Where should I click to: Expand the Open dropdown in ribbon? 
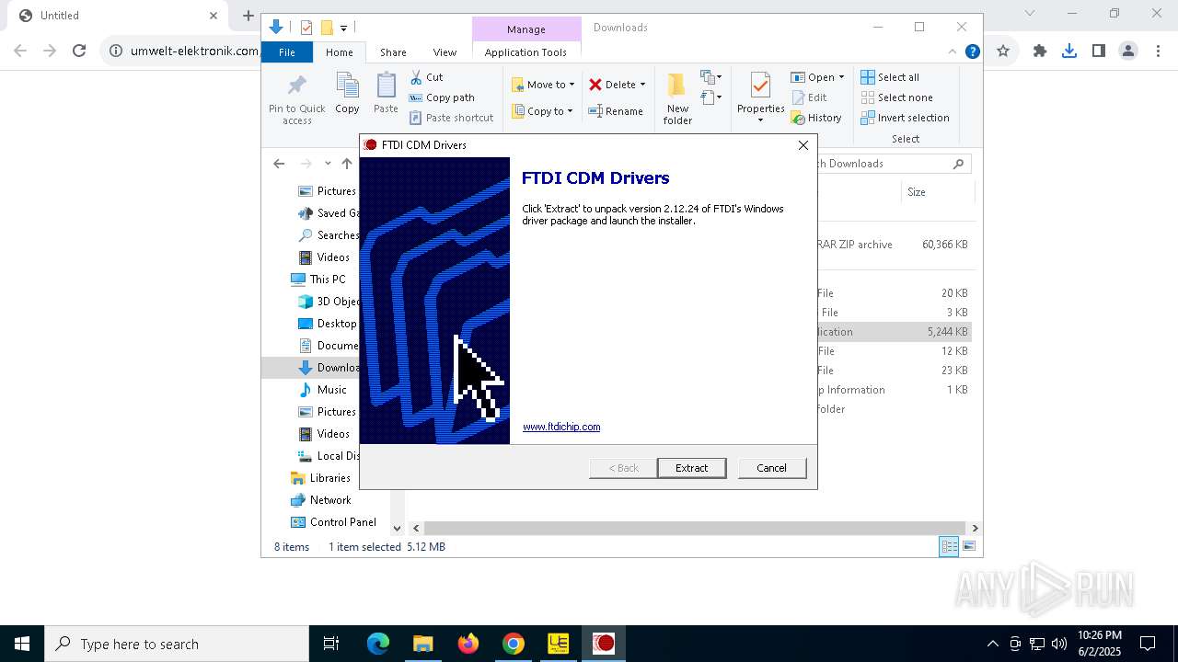(841, 77)
